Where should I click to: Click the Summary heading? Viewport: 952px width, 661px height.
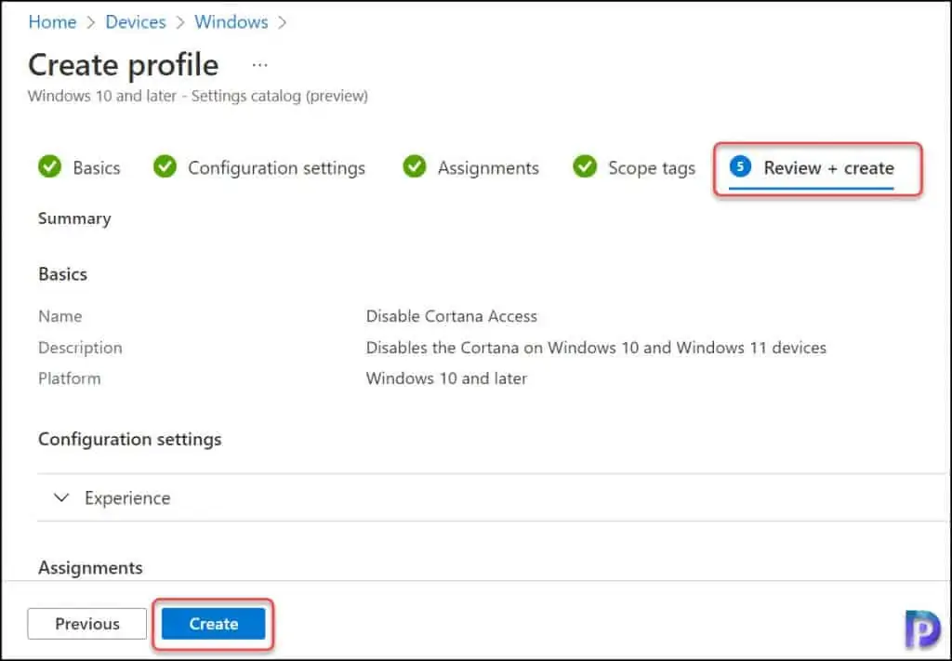click(74, 218)
